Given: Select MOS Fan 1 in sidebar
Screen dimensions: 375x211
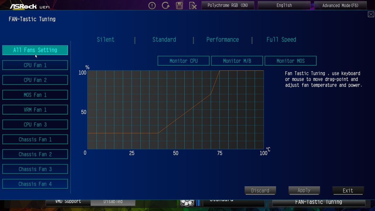Looking at the screenshot, I should coord(35,95).
